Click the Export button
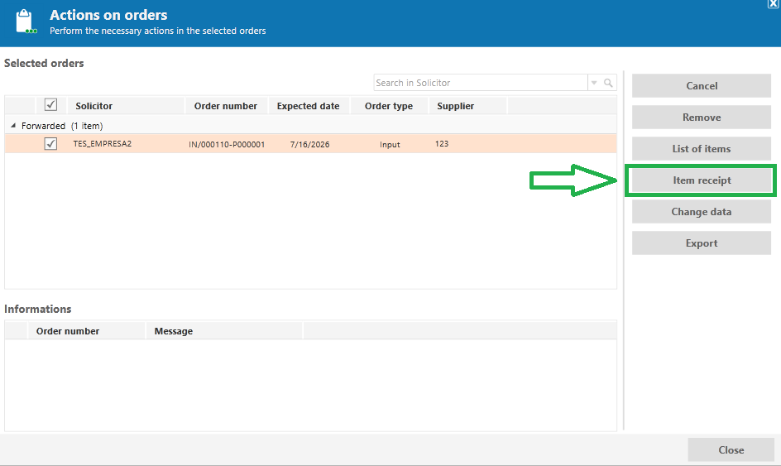781x466 pixels. click(702, 243)
